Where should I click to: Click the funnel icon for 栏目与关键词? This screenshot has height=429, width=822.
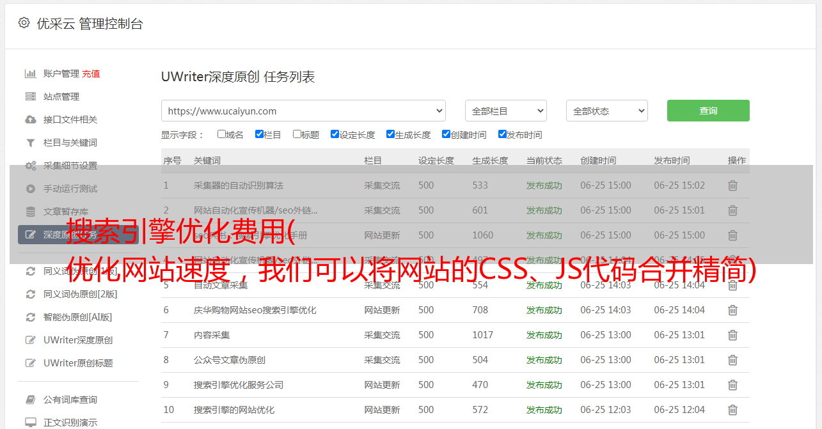[30, 143]
